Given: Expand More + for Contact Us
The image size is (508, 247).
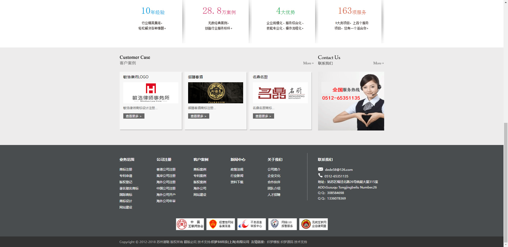Looking at the screenshot, I should pyautogui.click(x=378, y=63).
